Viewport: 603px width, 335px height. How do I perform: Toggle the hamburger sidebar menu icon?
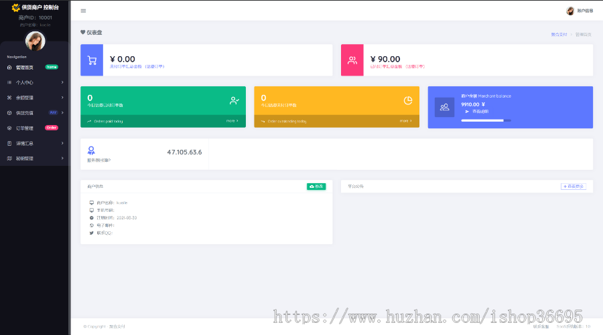click(x=83, y=11)
